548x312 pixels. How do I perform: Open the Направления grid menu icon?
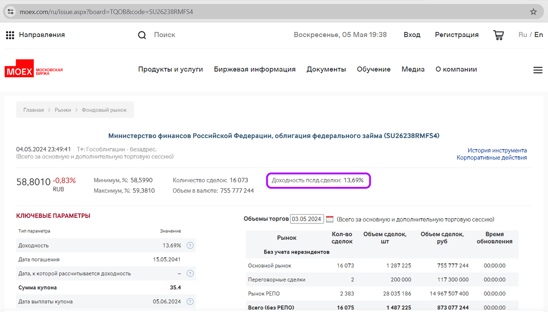(10, 35)
